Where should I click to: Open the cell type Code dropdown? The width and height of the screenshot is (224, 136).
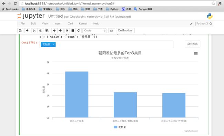tap(94, 30)
